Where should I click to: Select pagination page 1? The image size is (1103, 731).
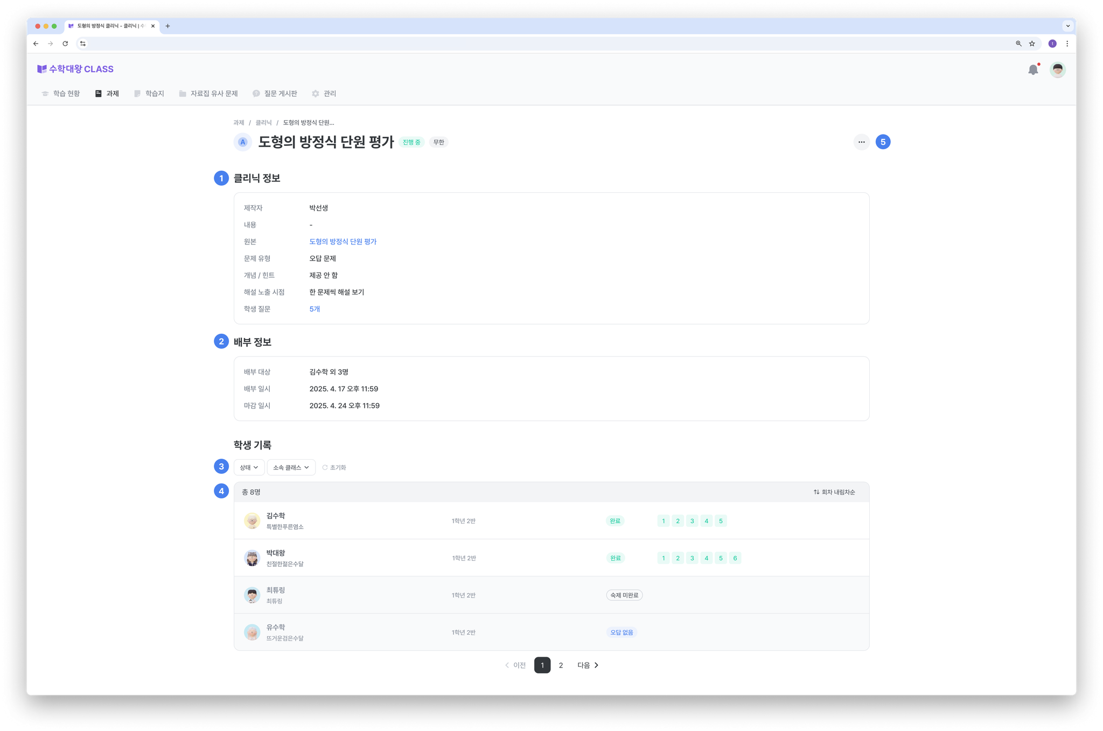[542, 665]
